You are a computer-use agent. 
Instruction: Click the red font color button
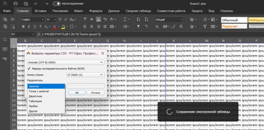coord(55,27)
